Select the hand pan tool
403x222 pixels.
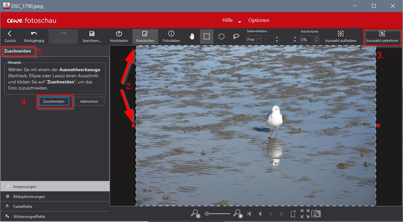click(192, 37)
